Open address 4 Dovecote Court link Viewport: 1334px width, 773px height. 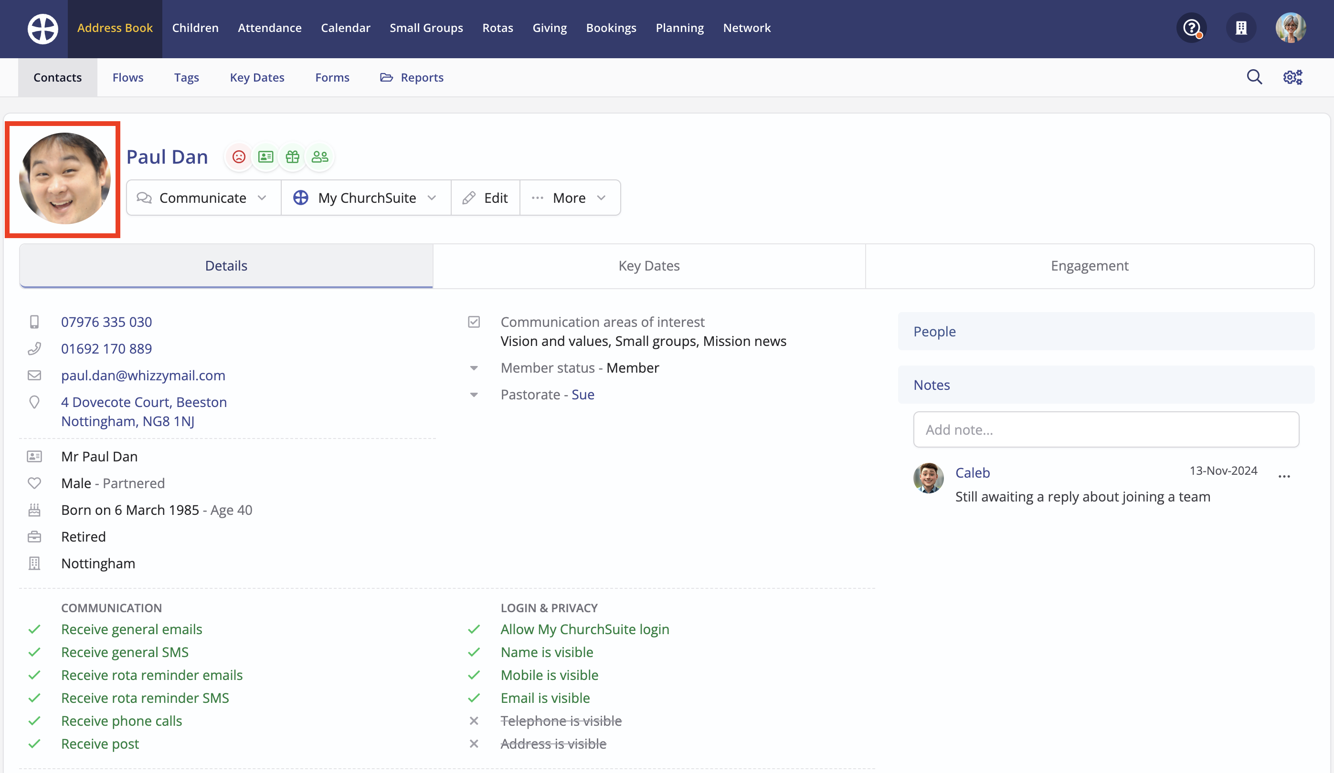coord(144,412)
